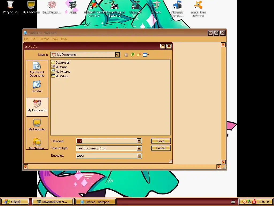
Task: Expand the Save in location dropdown
Action: tap(117, 55)
